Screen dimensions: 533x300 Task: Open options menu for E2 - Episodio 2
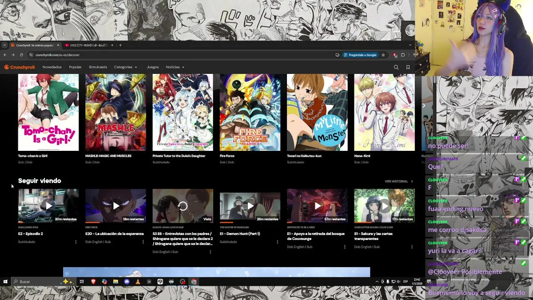76,242
